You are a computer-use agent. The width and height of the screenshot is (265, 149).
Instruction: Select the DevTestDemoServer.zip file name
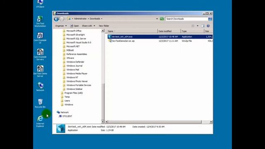click(123, 41)
